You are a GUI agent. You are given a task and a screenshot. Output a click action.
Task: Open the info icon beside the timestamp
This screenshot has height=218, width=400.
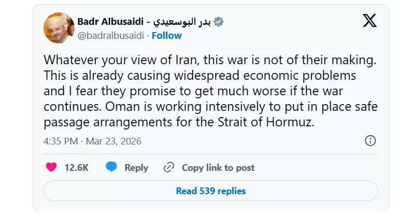point(370,141)
